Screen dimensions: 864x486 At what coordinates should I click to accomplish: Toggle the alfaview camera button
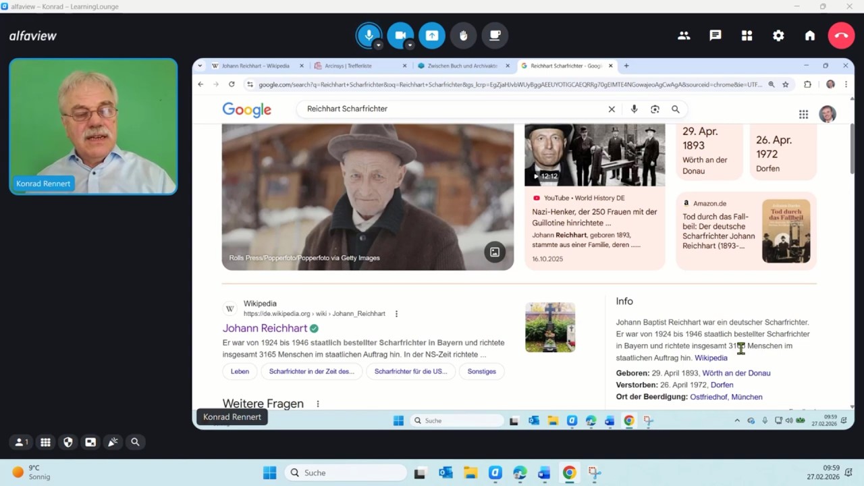(400, 35)
